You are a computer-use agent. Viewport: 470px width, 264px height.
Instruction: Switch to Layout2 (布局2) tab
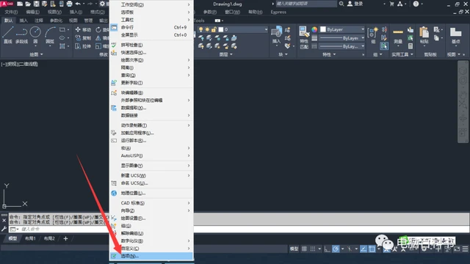pyautogui.click(x=49, y=238)
